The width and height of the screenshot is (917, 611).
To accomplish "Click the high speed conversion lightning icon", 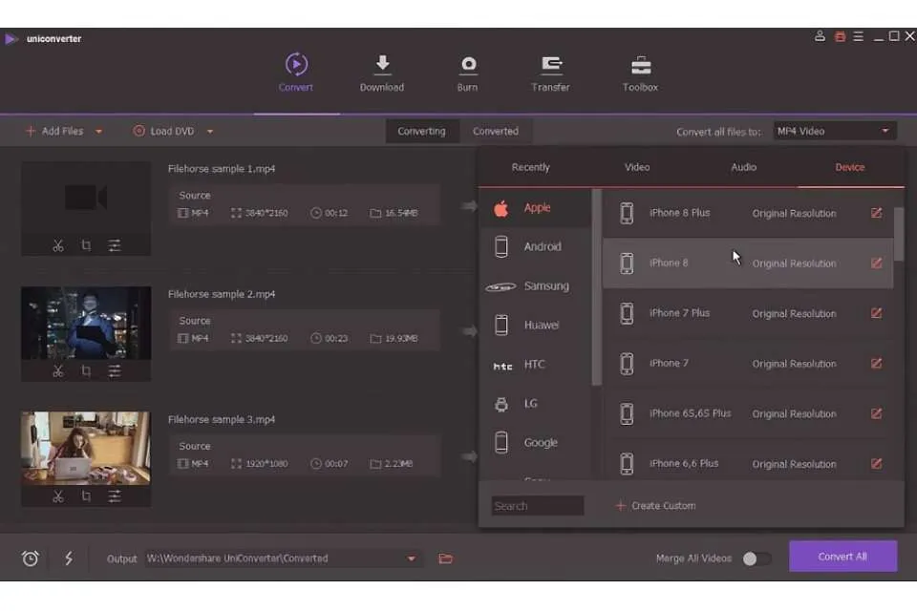I will point(69,558).
